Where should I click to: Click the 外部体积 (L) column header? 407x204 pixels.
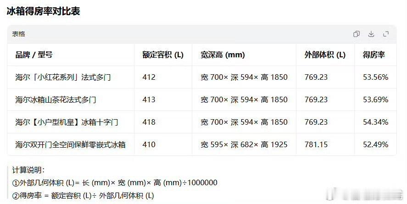pos(325,55)
